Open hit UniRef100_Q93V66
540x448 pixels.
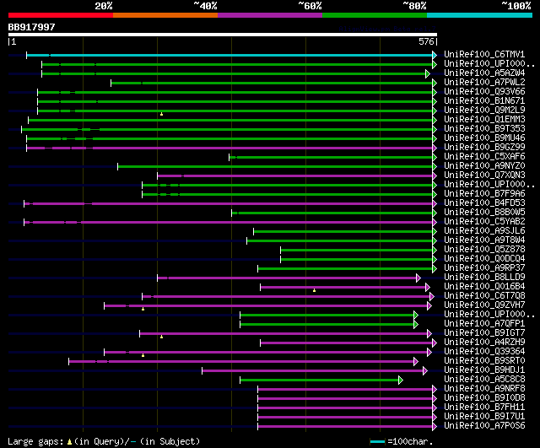pyautogui.click(x=484, y=92)
